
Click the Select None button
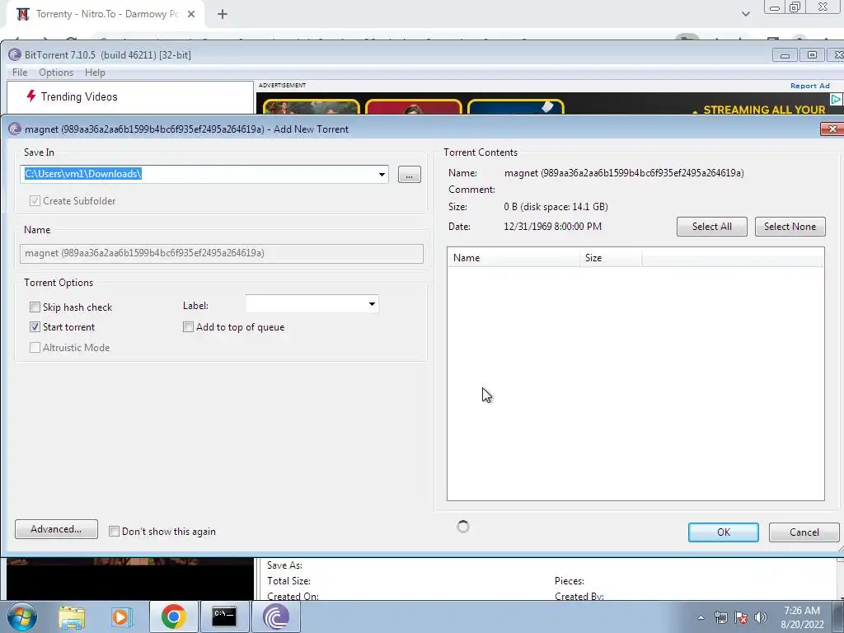tap(790, 227)
